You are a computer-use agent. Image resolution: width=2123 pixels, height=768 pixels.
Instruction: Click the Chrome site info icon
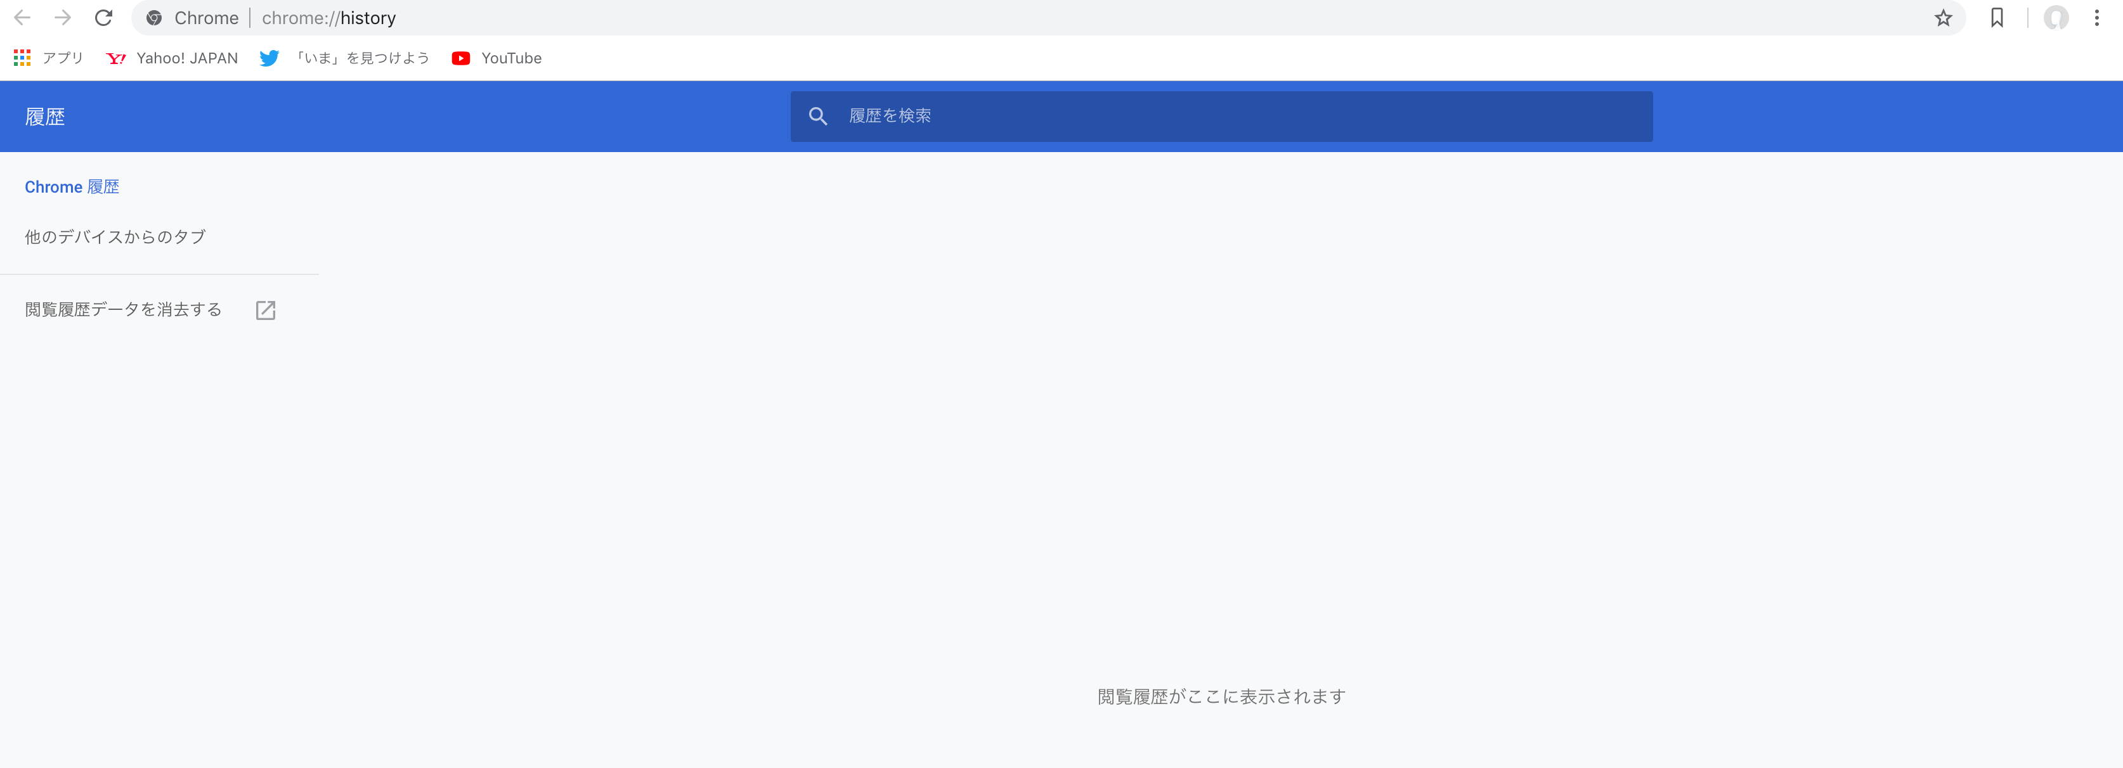(154, 18)
